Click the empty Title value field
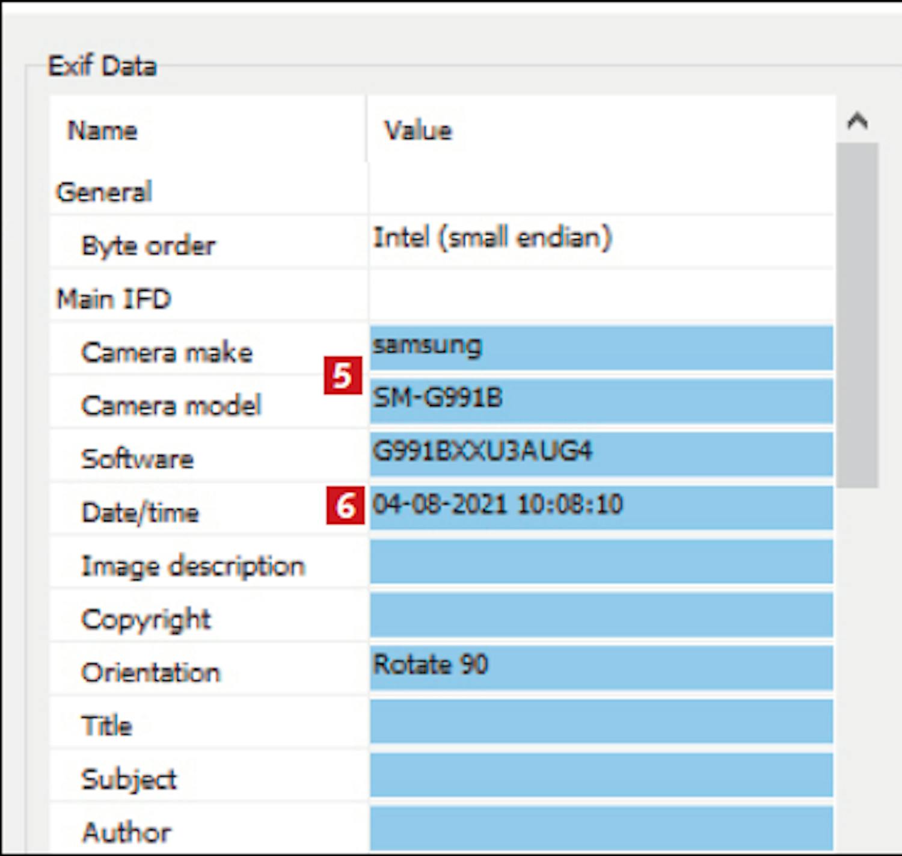This screenshot has width=902, height=856. coord(601,721)
